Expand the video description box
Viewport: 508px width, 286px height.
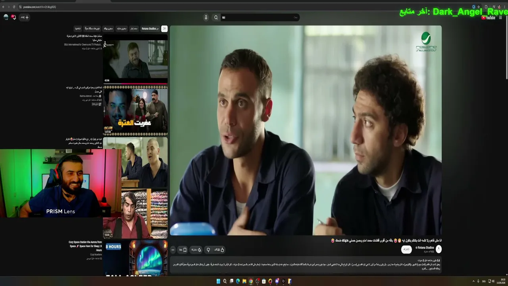tap(306, 265)
